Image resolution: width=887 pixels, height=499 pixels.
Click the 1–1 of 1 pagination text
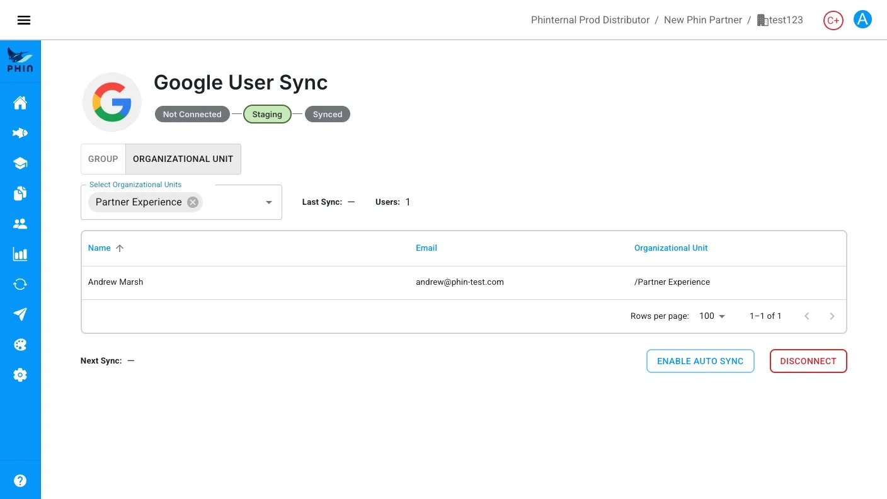click(x=765, y=316)
